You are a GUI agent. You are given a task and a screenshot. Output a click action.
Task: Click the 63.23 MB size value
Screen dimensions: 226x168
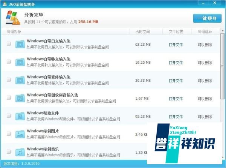[143, 45]
